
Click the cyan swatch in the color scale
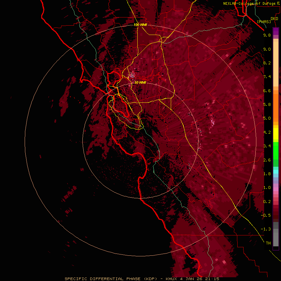click(276, 172)
